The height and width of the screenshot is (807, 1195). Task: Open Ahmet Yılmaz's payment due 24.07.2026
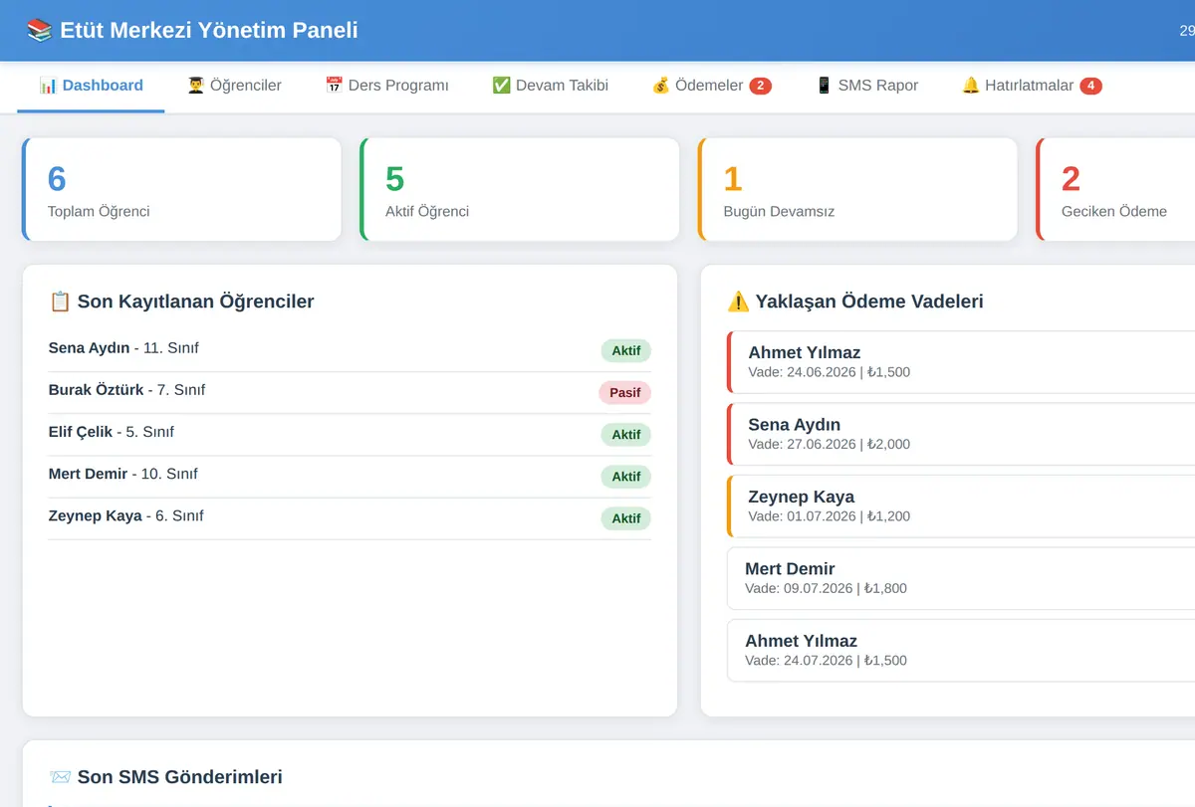coord(961,650)
